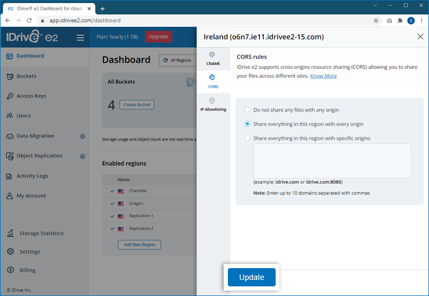Click the Object Replication help icon
Screen dimensions: 429x296
[83, 157]
